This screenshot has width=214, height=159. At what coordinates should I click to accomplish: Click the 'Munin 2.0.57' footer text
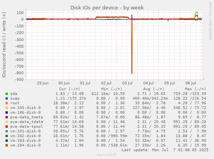tap(107, 155)
